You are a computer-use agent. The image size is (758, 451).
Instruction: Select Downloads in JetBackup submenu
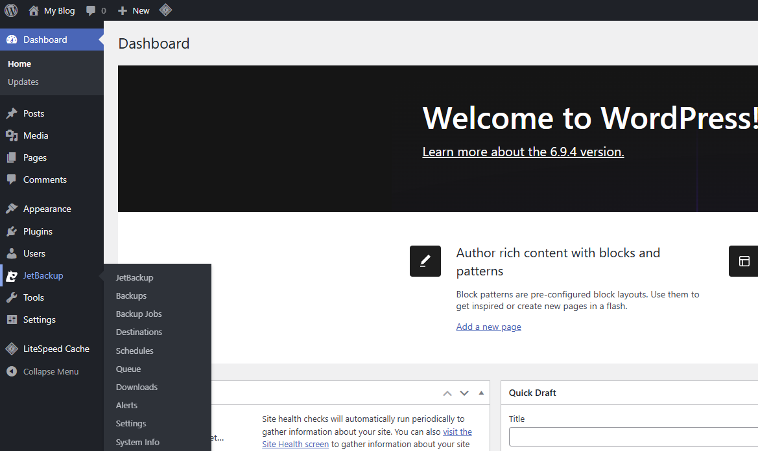tap(136, 387)
